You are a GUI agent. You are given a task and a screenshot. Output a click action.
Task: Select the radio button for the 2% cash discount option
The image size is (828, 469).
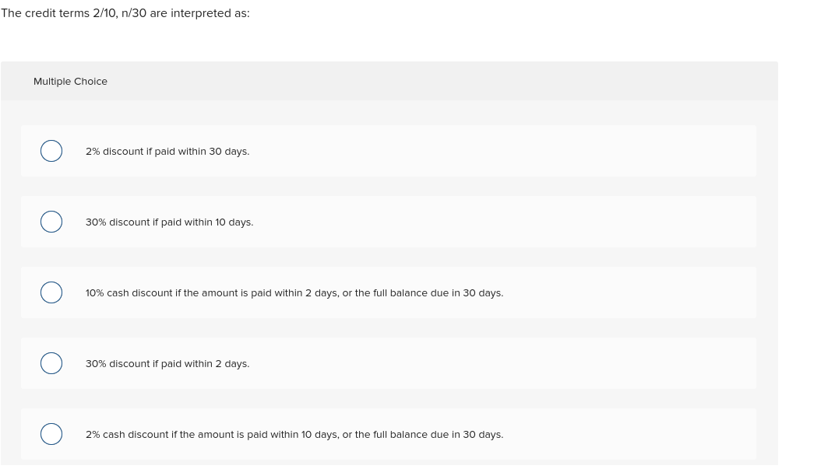(51, 434)
